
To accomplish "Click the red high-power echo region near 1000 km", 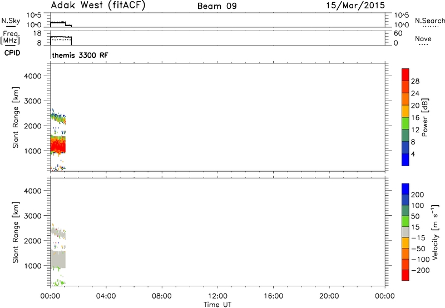I will coord(58,147).
